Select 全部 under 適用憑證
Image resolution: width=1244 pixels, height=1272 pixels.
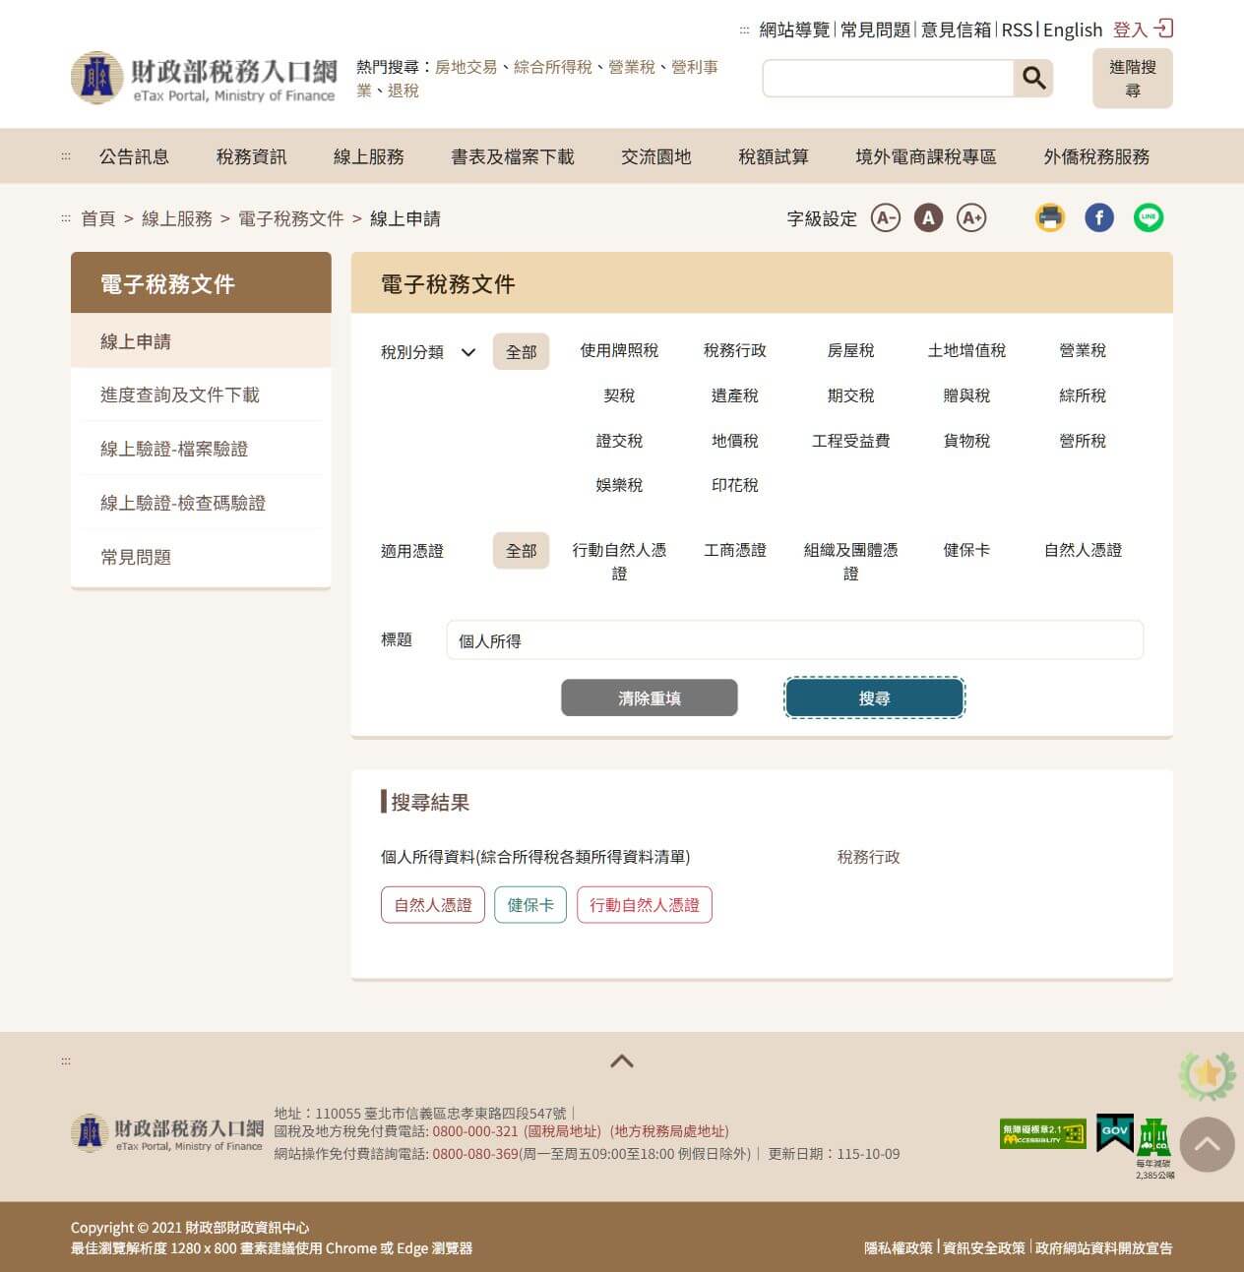[521, 551]
